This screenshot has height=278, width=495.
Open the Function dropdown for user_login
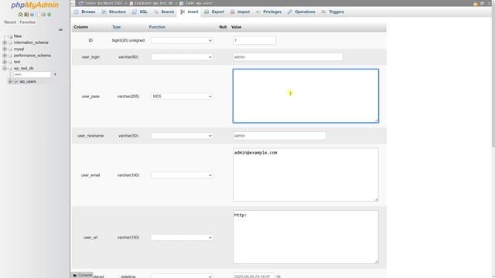(x=182, y=57)
